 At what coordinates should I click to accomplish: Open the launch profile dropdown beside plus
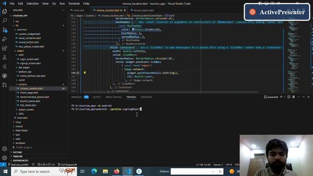point(284,97)
